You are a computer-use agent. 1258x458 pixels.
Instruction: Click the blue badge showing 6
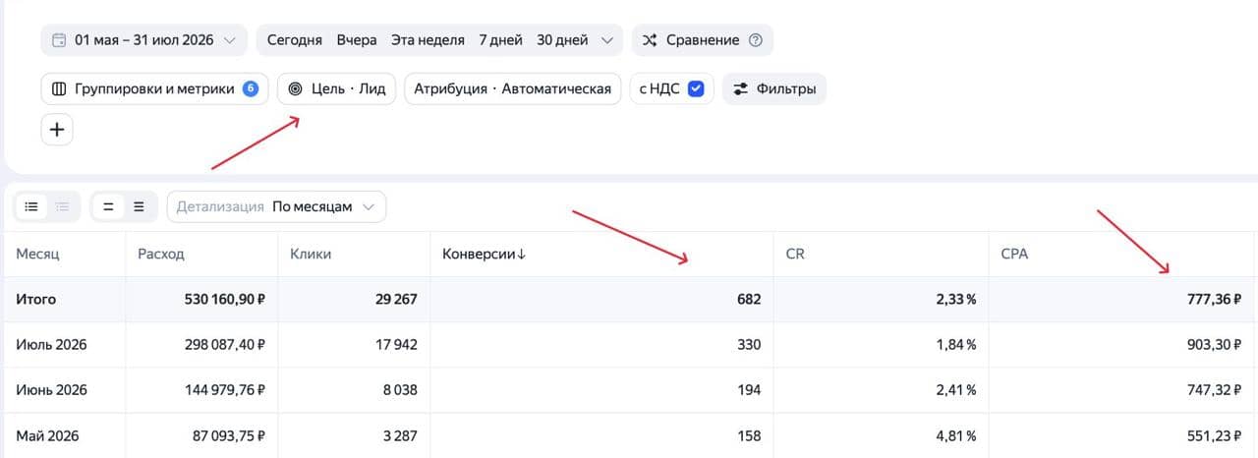tap(251, 88)
